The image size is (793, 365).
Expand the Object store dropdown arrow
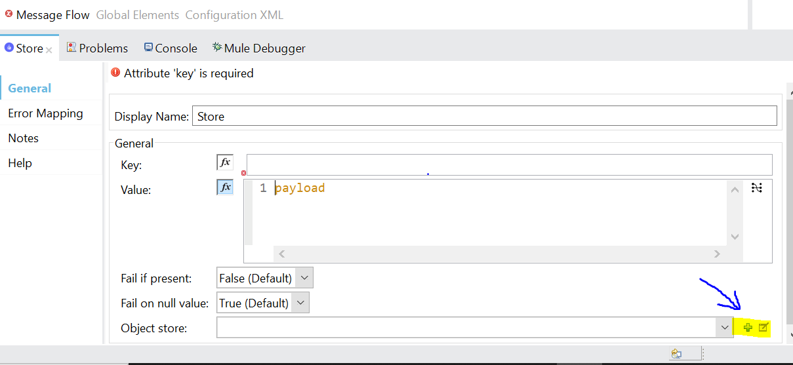tap(724, 328)
